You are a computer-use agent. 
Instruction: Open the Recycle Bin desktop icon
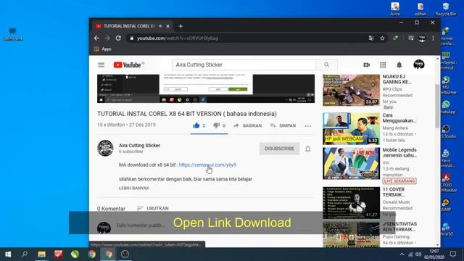pyautogui.click(x=446, y=9)
